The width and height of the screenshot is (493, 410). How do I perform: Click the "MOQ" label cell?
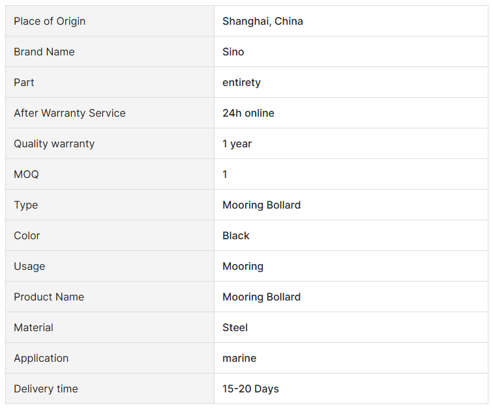tap(26, 174)
